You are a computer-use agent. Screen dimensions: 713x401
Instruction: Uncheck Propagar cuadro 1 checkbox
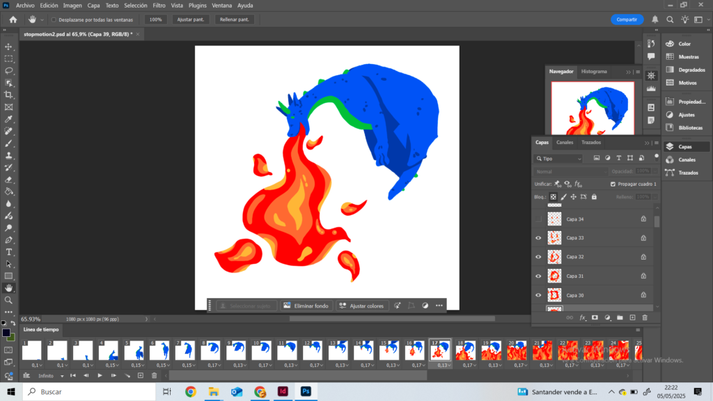(613, 184)
